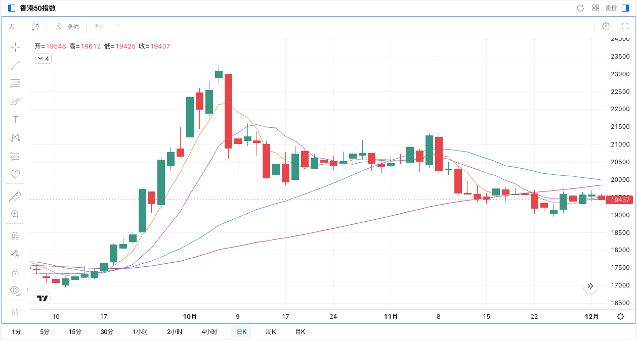Click the red 19437 current price label
Screen dimensions: 637x340
(x=620, y=200)
